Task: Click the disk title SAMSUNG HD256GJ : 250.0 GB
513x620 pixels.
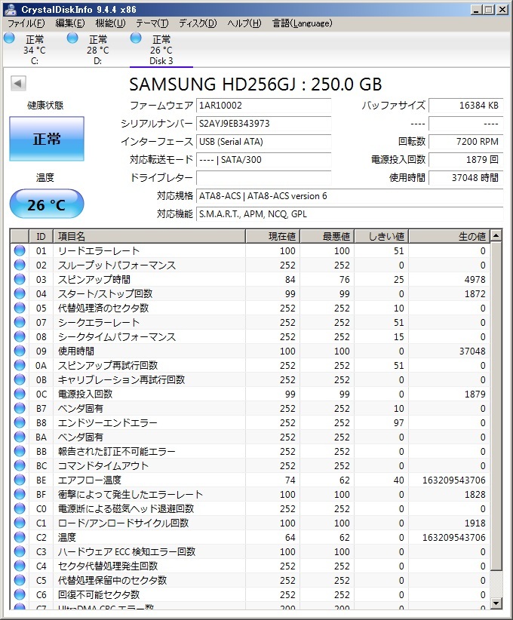Action: (x=256, y=84)
